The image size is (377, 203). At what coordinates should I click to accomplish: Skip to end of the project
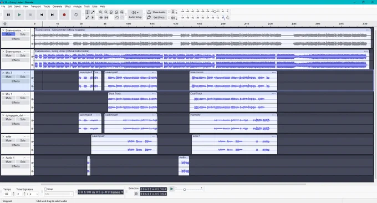point(52,15)
